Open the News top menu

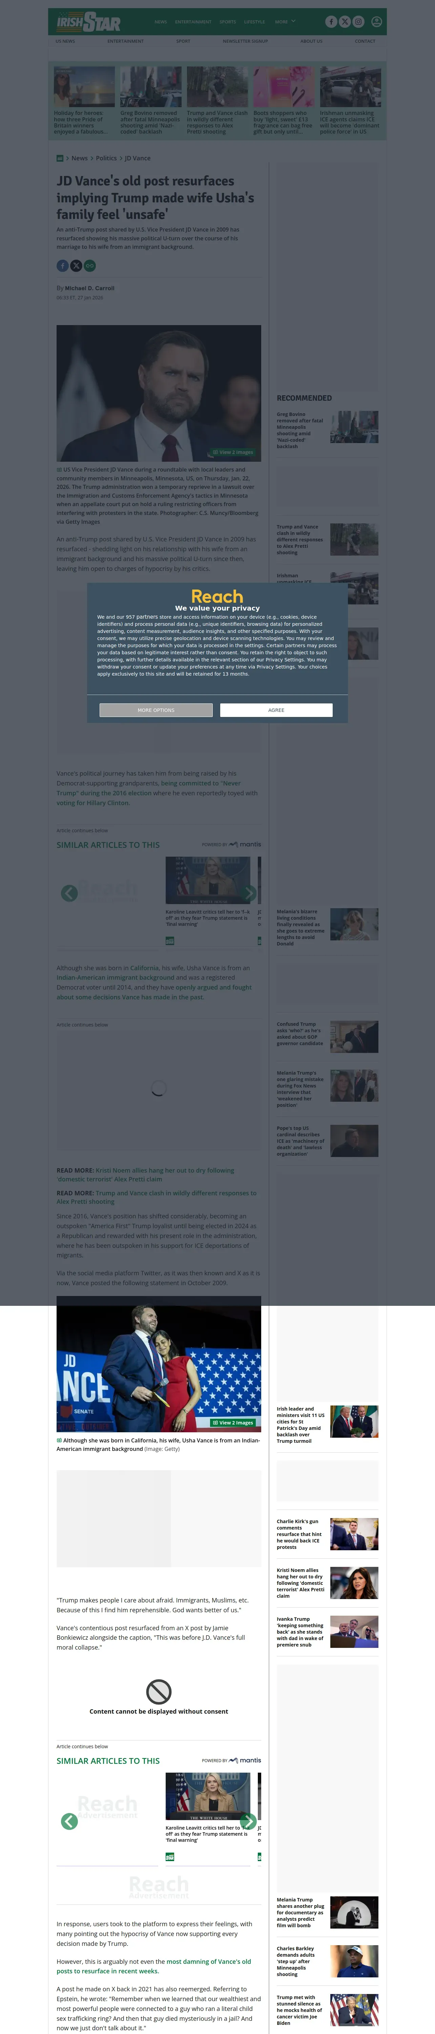[x=161, y=22]
